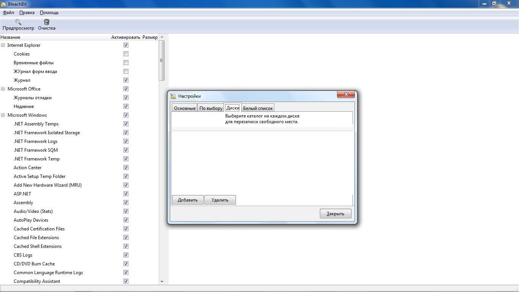
Task: Open the Файл menu
Action: click(8, 13)
